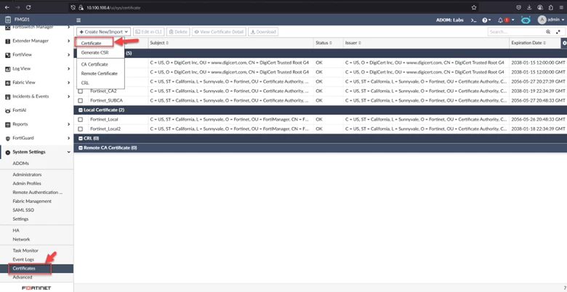Open the ADOMs sidebar link
The height and width of the screenshot is (292, 567).
[x=20, y=163]
